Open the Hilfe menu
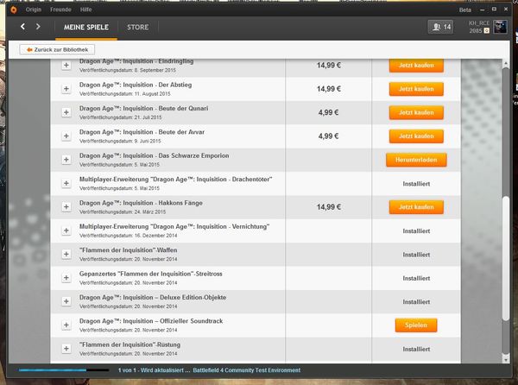 click(85, 9)
